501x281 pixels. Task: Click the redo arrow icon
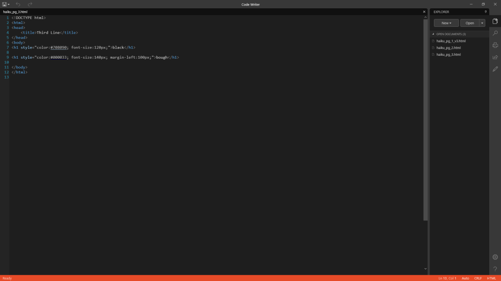pyautogui.click(x=30, y=4)
